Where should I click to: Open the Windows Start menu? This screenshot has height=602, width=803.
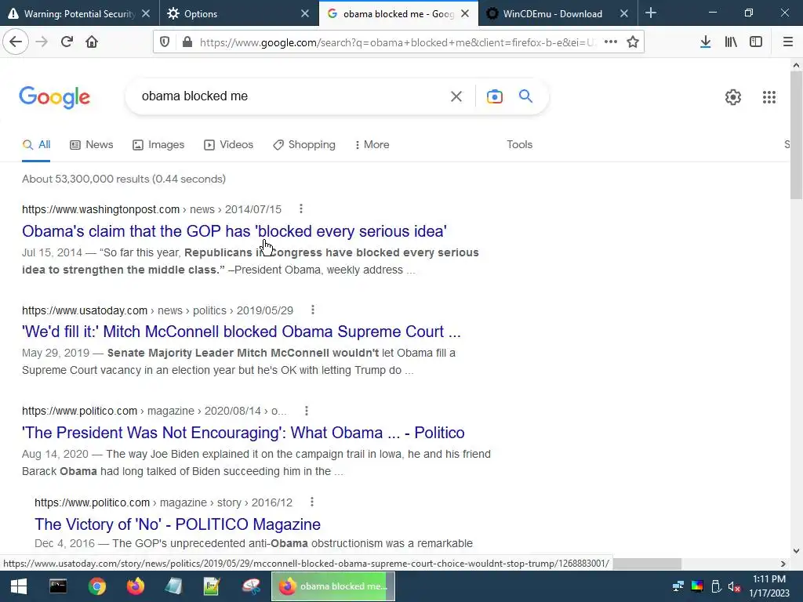point(19,586)
